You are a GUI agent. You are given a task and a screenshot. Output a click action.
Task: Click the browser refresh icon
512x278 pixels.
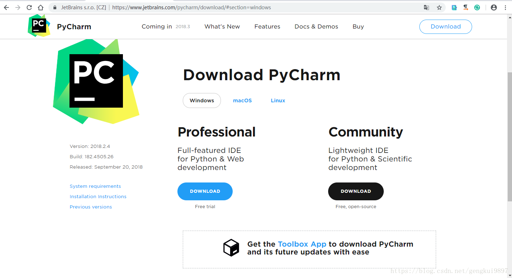point(29,7)
